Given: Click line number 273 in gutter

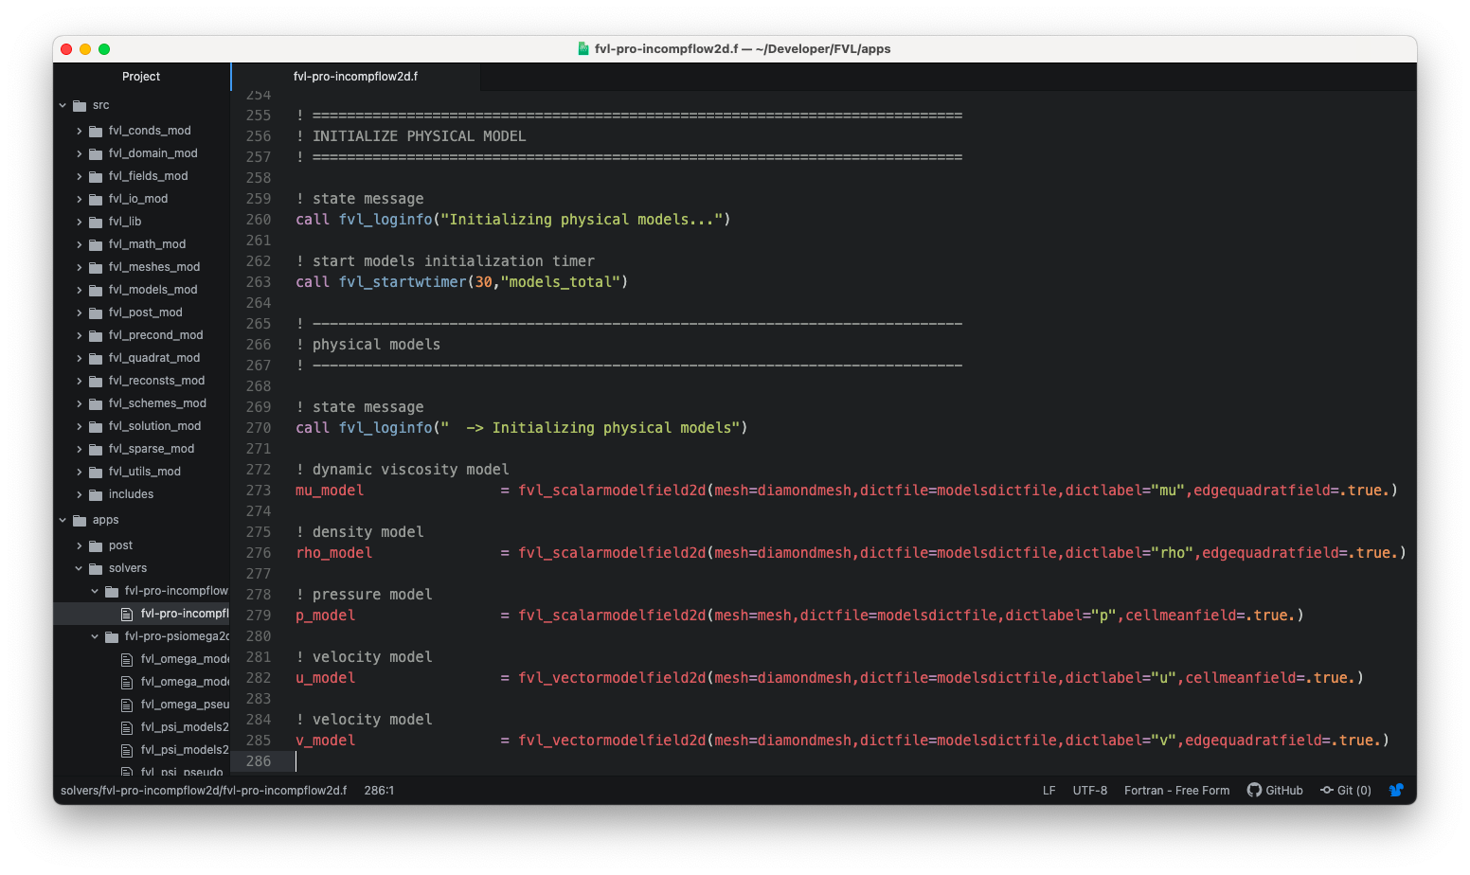Looking at the screenshot, I should point(259,491).
